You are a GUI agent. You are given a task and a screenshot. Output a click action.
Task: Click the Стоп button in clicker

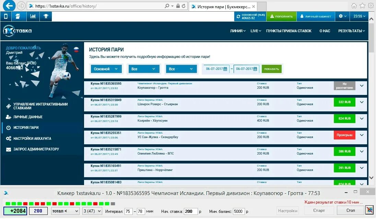pyautogui.click(x=350, y=210)
